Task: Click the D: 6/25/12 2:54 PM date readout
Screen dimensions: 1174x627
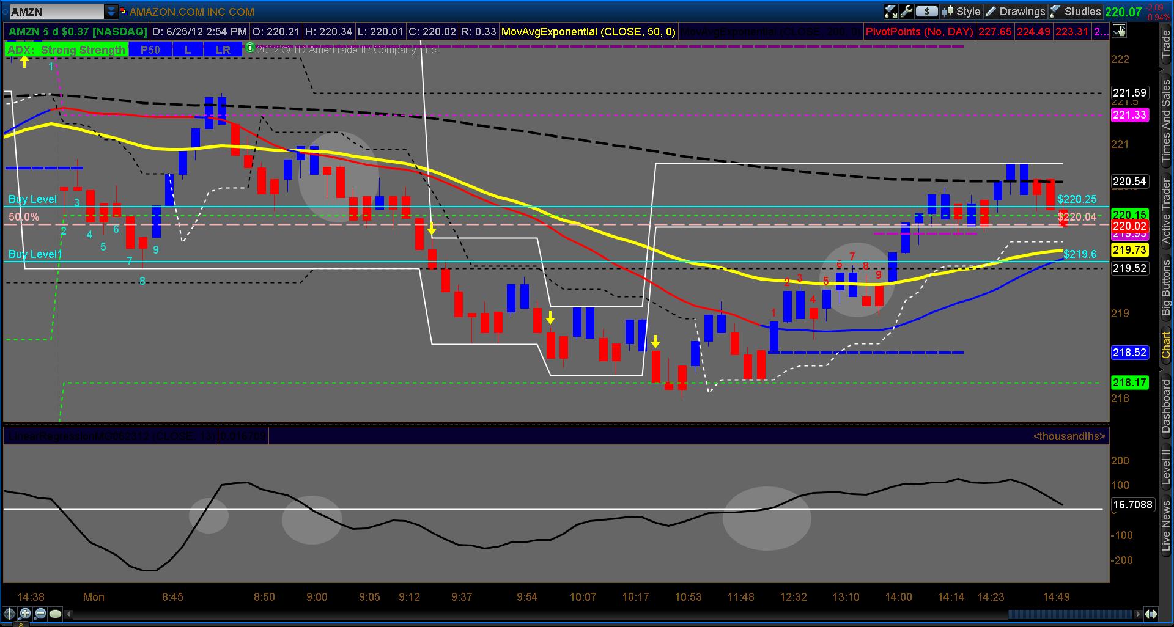Action: point(199,31)
